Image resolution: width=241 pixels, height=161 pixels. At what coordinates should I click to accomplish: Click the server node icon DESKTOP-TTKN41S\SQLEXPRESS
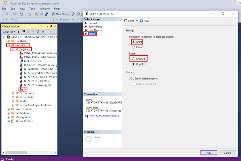point(9,37)
